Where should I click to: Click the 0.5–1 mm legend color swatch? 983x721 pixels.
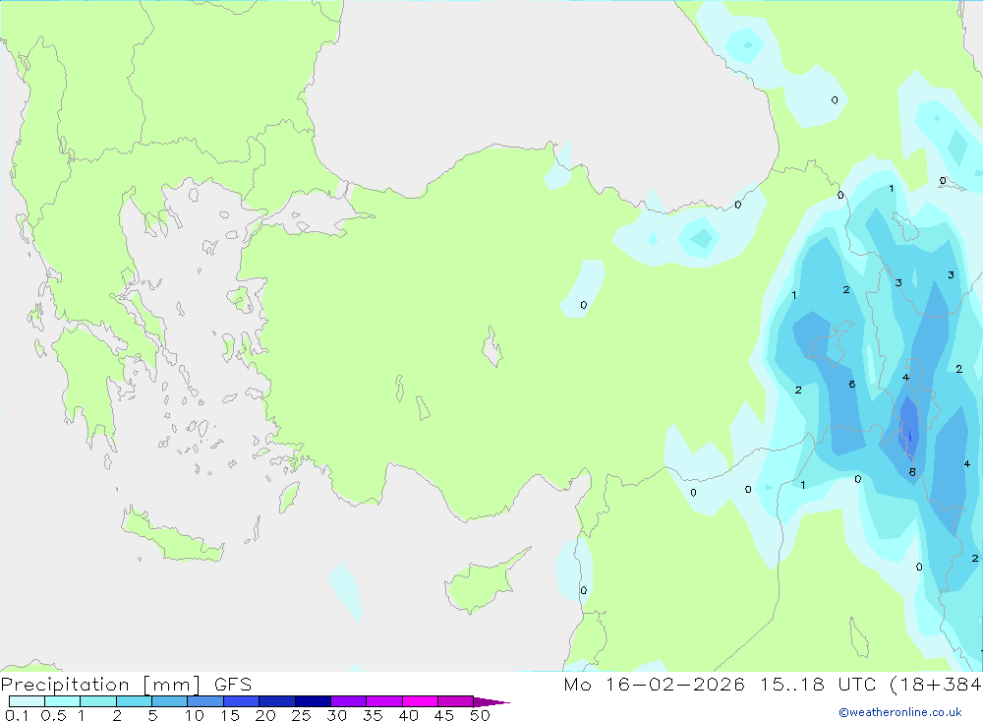(x=63, y=701)
